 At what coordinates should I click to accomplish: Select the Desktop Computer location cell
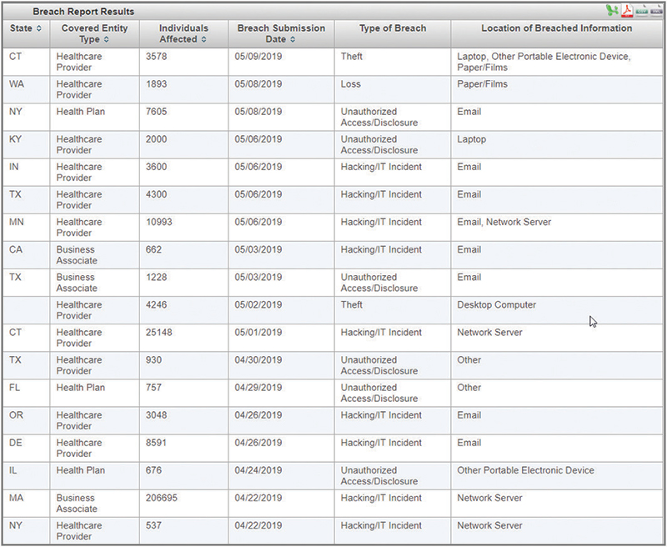(x=496, y=305)
